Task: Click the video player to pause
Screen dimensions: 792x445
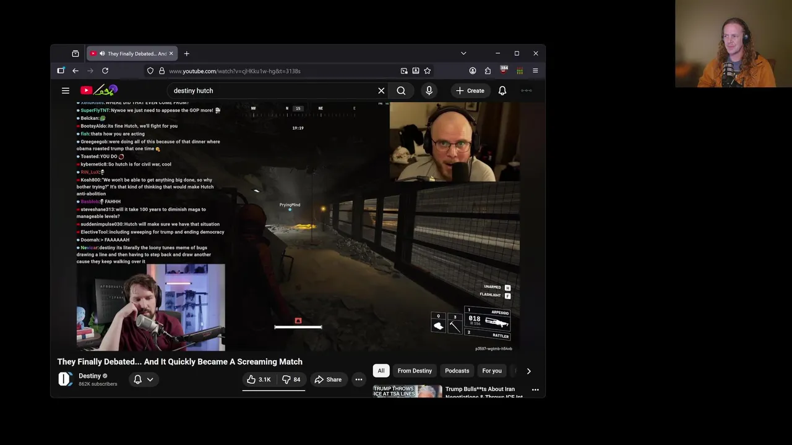Action: (x=298, y=227)
